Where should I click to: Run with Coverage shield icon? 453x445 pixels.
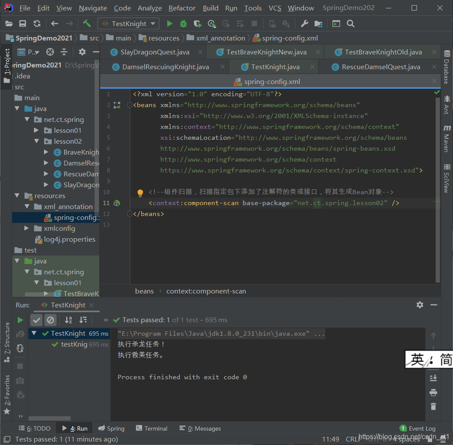197,24
